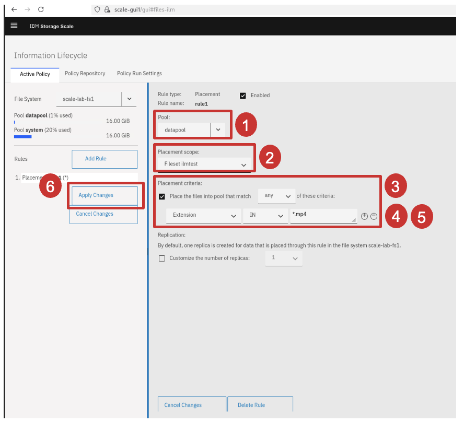This screenshot has height=423, width=464.
Task: Click the plus icon to add criteria
Action: (x=365, y=216)
